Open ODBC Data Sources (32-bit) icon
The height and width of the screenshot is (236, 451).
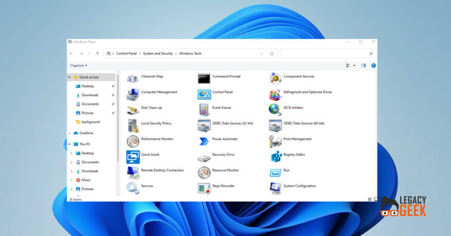coord(204,126)
